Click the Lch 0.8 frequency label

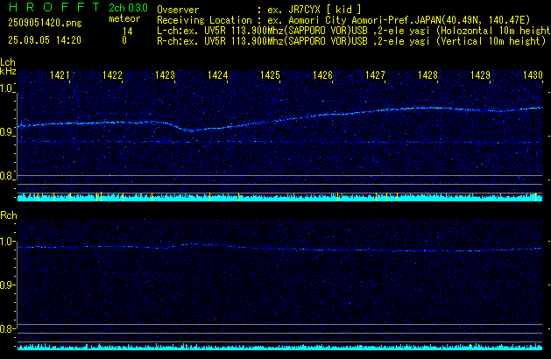click(6, 176)
